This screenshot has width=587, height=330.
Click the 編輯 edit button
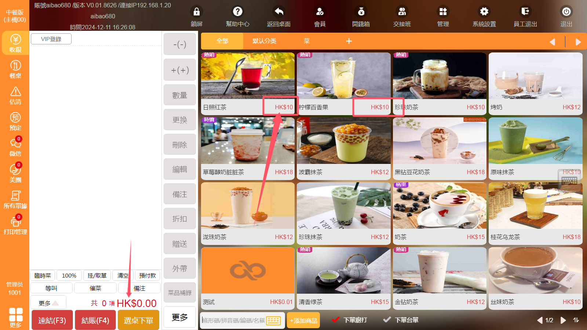[x=180, y=169]
